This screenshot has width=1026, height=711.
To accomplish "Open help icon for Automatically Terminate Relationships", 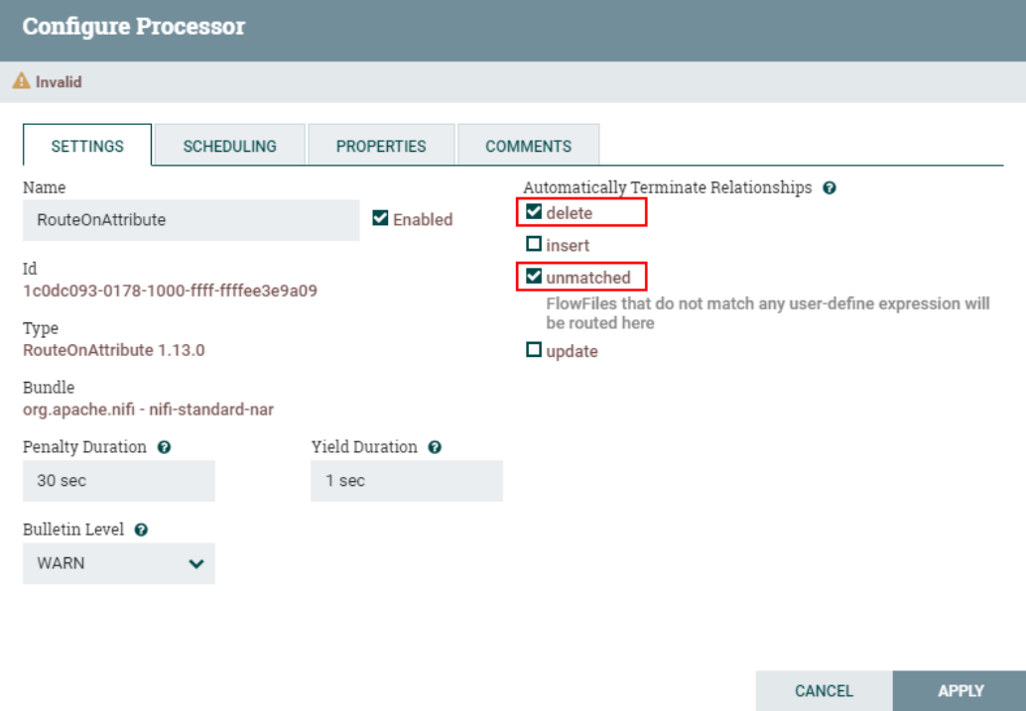I will (830, 187).
